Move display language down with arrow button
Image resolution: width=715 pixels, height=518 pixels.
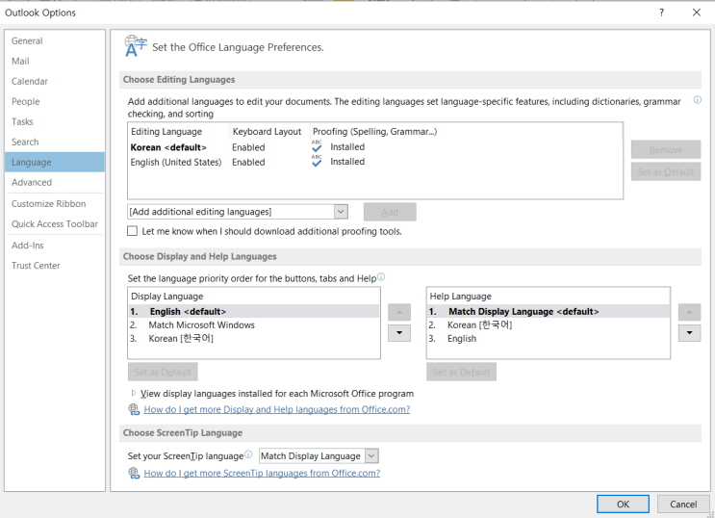coord(399,333)
